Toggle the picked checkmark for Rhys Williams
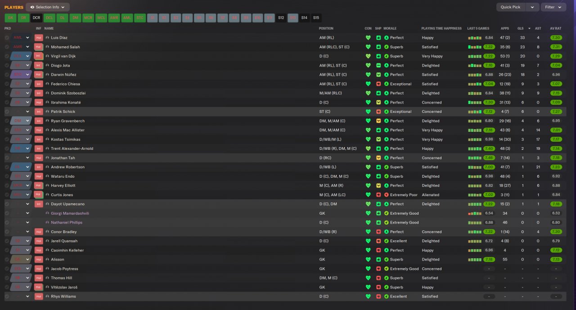The width and height of the screenshot is (576, 310). coord(7,297)
